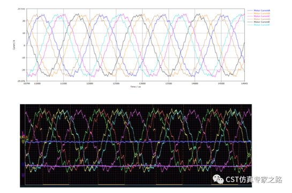Click the 14943 end value on the time axis
The image size is (292, 193).
tap(244, 83)
